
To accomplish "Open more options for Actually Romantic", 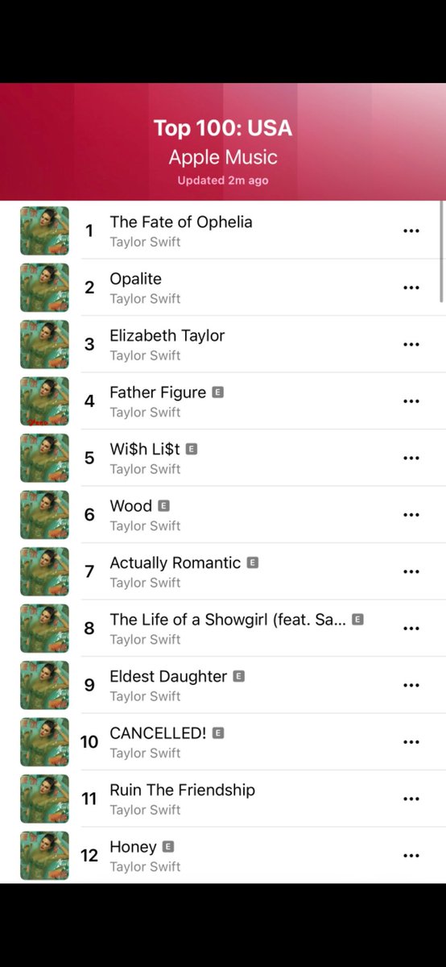I will 411,571.
